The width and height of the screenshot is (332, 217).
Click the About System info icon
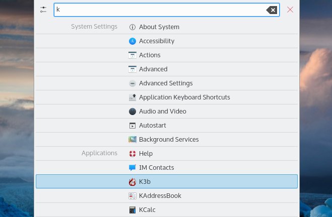pyautogui.click(x=132, y=27)
